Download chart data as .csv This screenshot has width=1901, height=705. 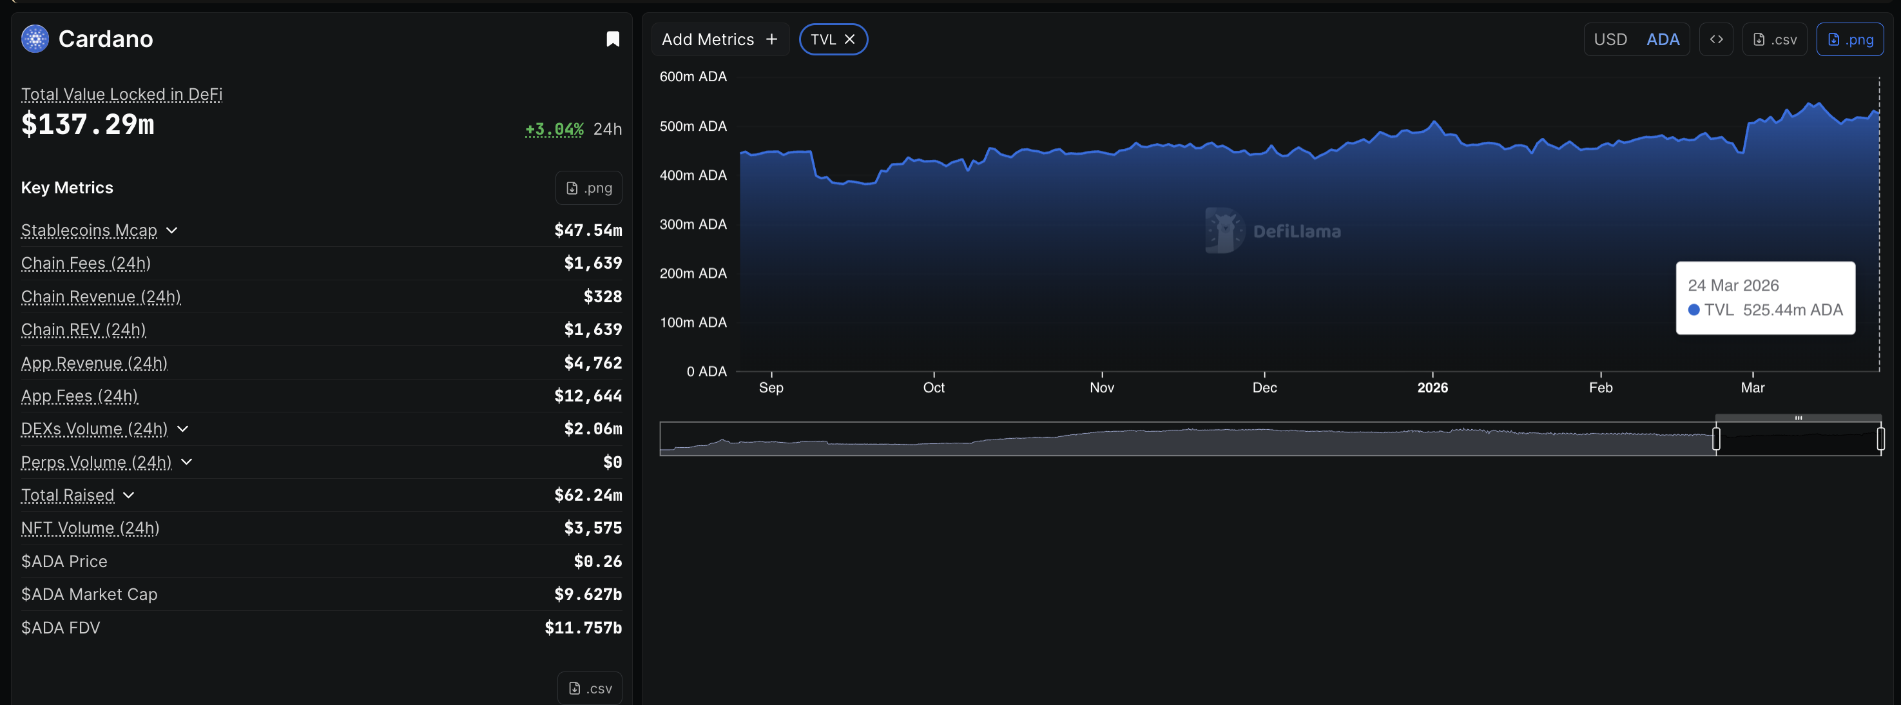click(x=1774, y=39)
